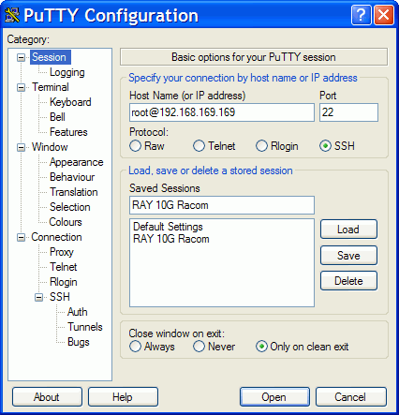Collapse the Connection tree node
Viewport: 399px width, 415px height.
click(x=21, y=237)
